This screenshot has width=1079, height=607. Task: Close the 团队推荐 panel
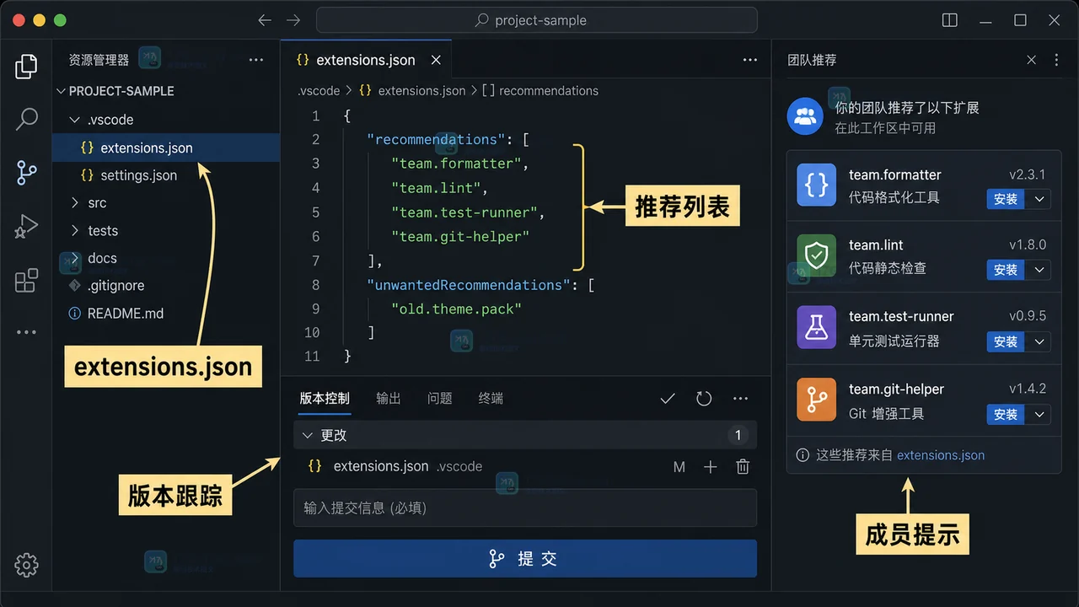[1031, 60]
